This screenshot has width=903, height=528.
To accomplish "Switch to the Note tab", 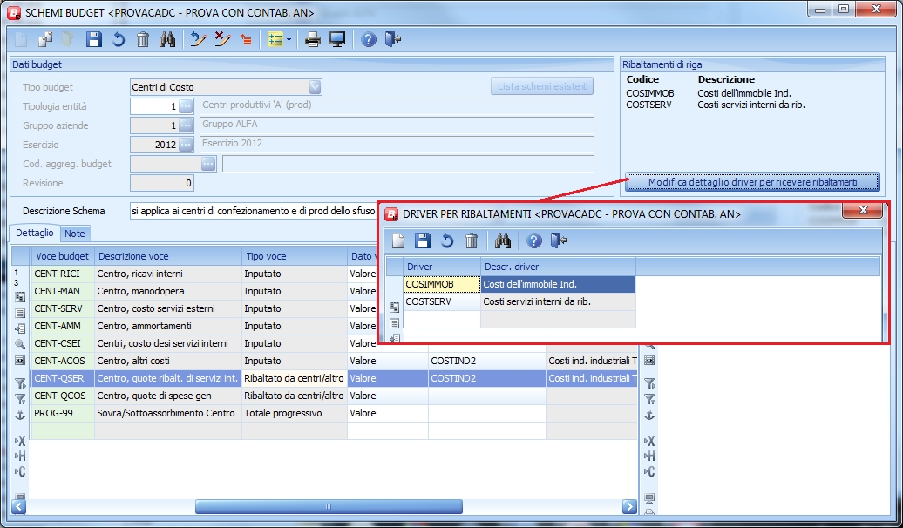I will (75, 234).
